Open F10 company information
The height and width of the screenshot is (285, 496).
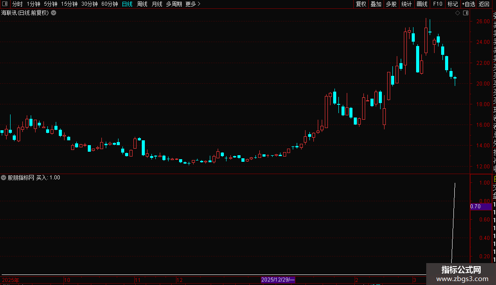tap(438, 4)
